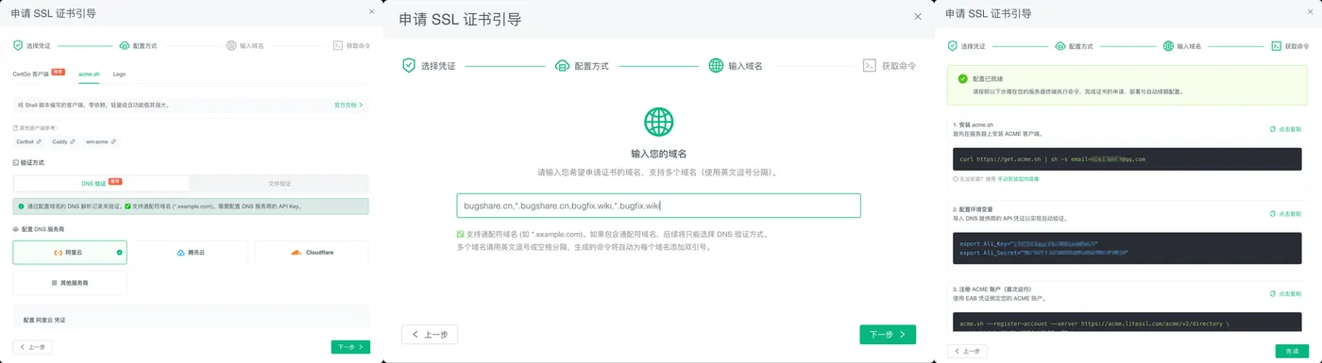Screen dimensions: 1322x363
Task: Click the domain names input field
Action: tap(658, 206)
